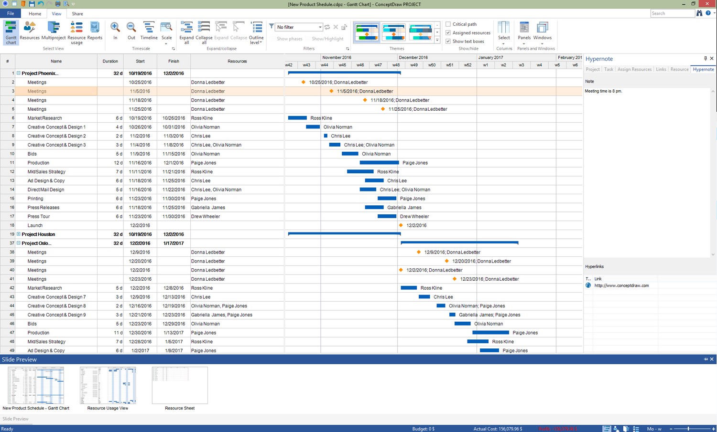Toggle the Assigned resources checkbox
This screenshot has width=717, height=432.
(x=448, y=32)
